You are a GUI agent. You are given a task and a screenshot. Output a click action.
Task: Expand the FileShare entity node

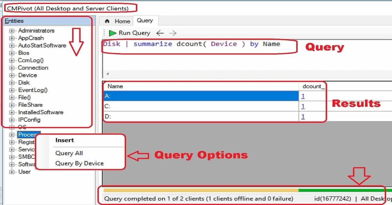(12, 105)
